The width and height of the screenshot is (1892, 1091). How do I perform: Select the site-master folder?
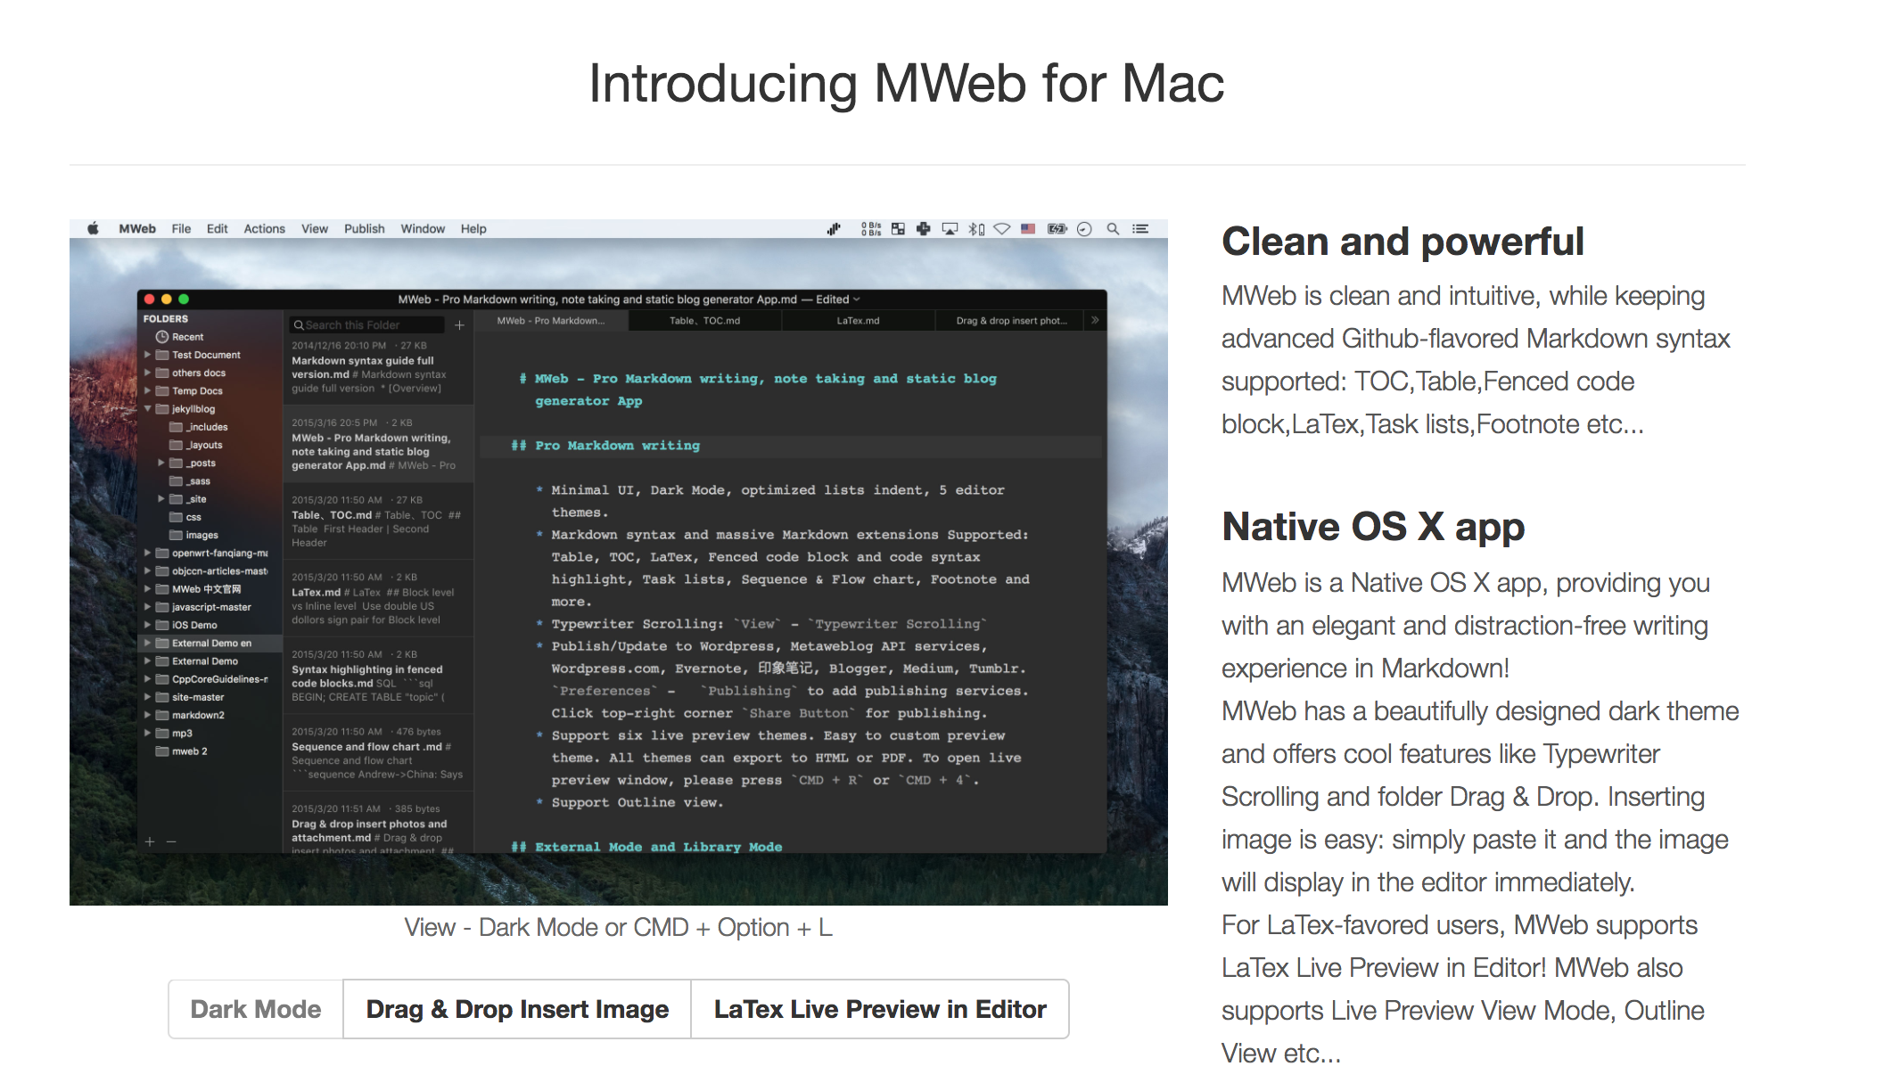coord(210,697)
